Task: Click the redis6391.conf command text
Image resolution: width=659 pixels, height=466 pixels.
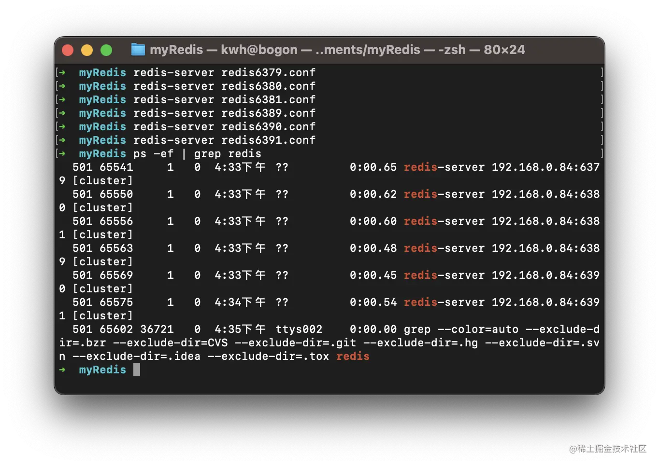Action: 268,140
